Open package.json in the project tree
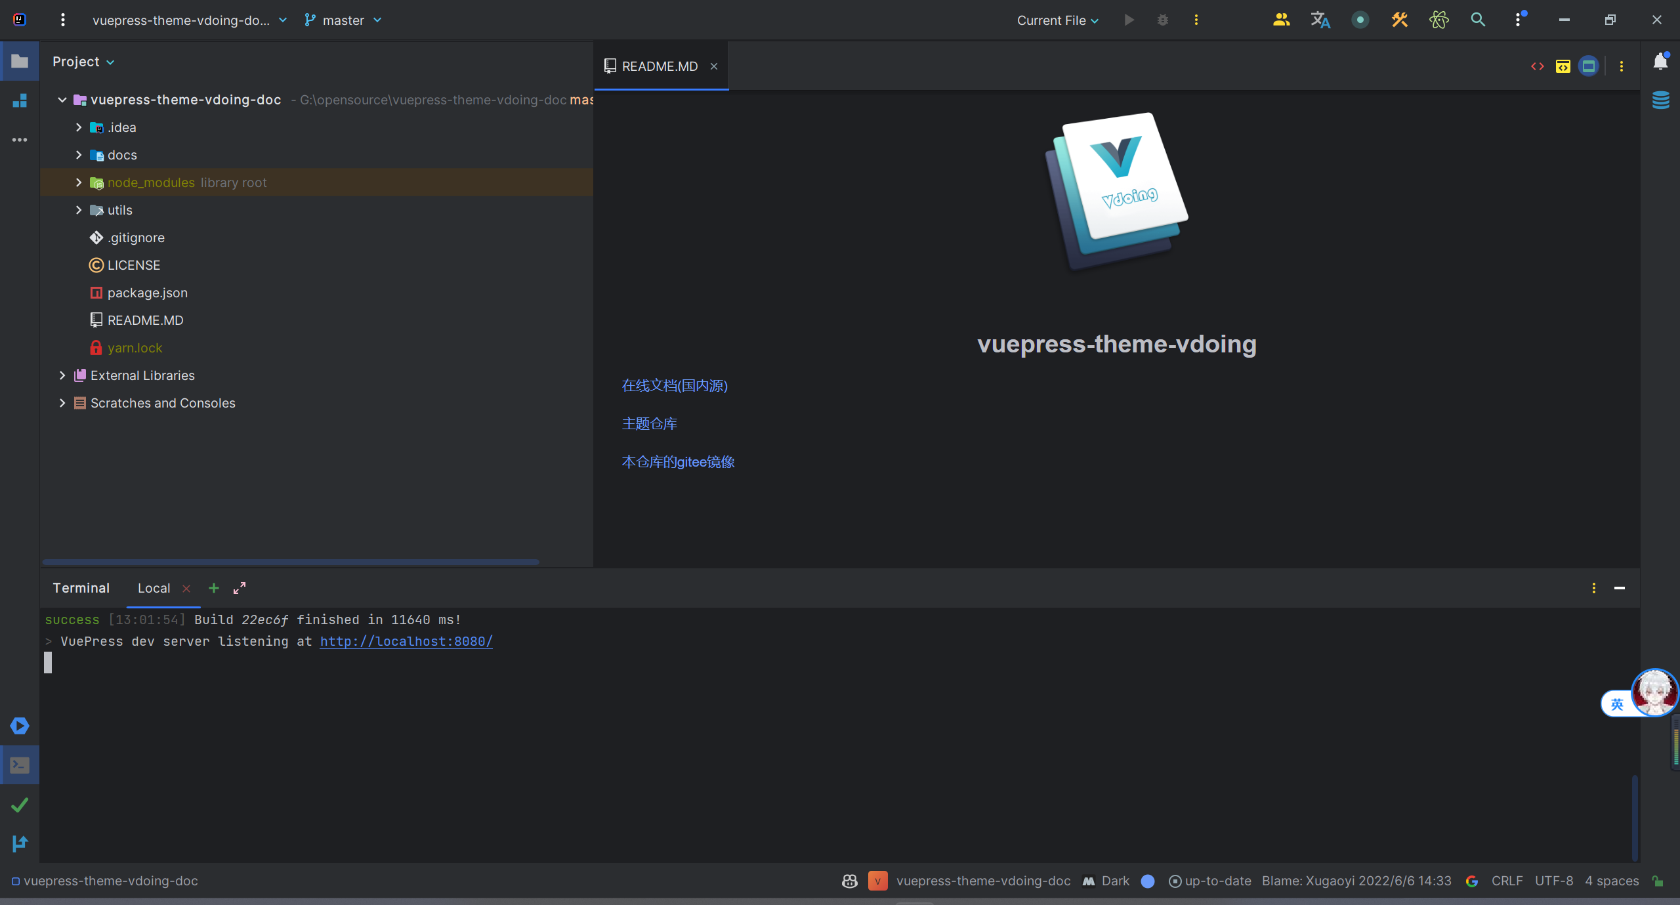 147,293
